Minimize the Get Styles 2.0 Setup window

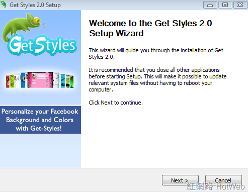(210, 5)
